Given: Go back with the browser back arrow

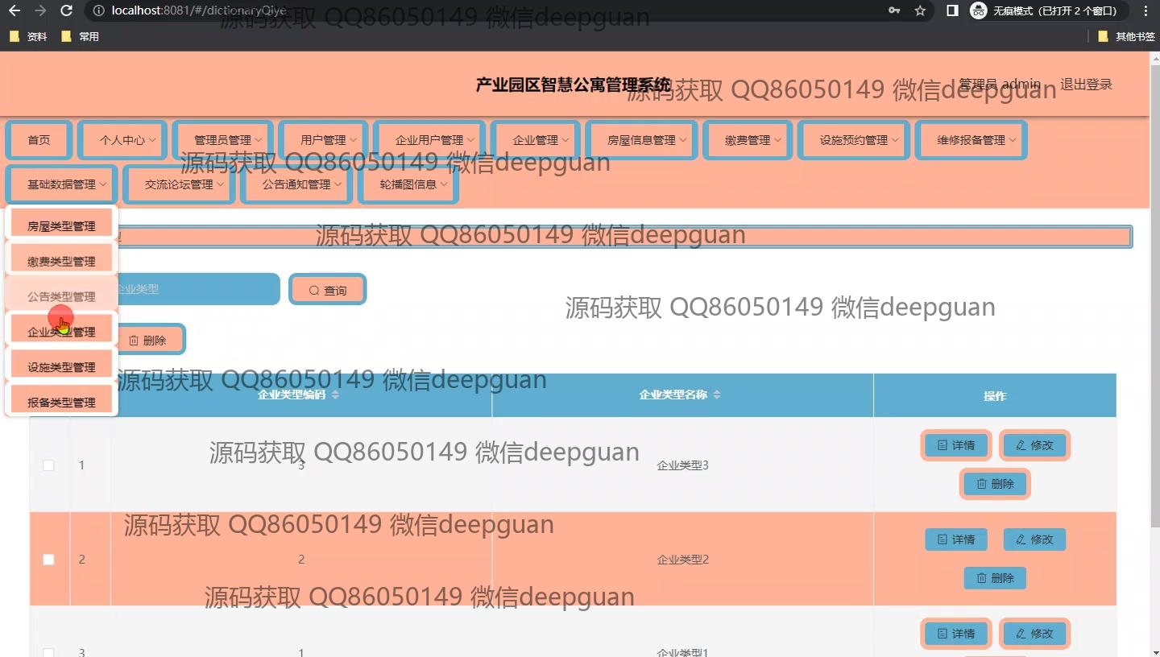Looking at the screenshot, I should point(14,10).
